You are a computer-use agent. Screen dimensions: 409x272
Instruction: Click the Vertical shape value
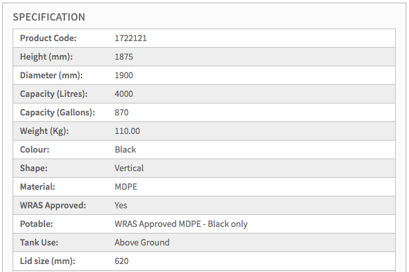click(x=129, y=169)
